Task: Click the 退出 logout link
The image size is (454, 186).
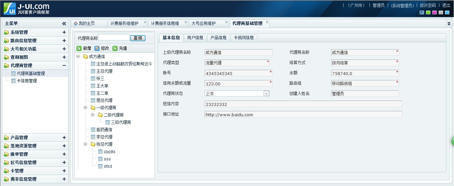Action: pos(446,5)
